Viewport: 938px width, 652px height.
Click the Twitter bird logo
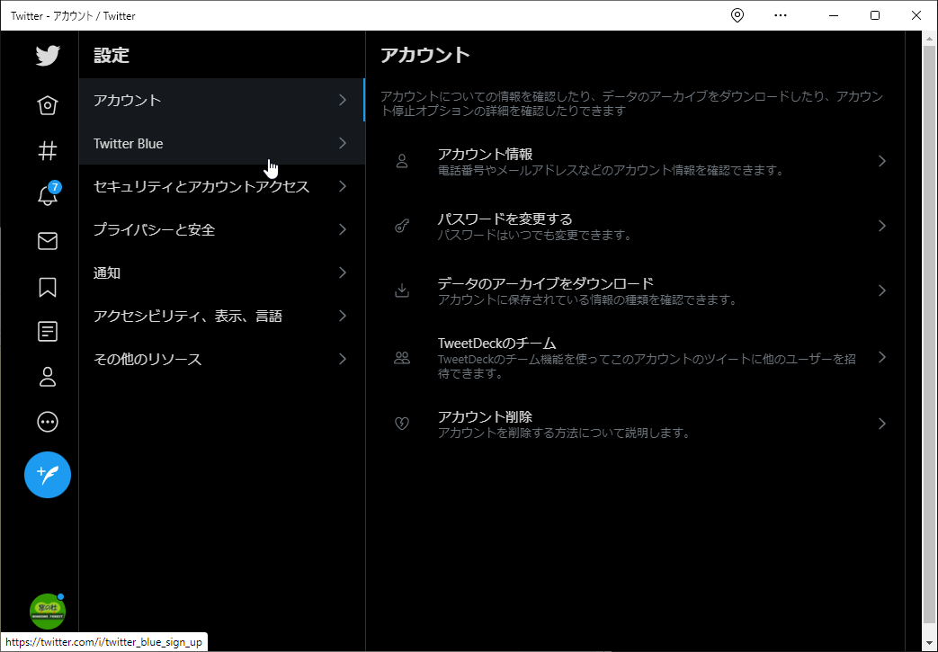tap(47, 56)
